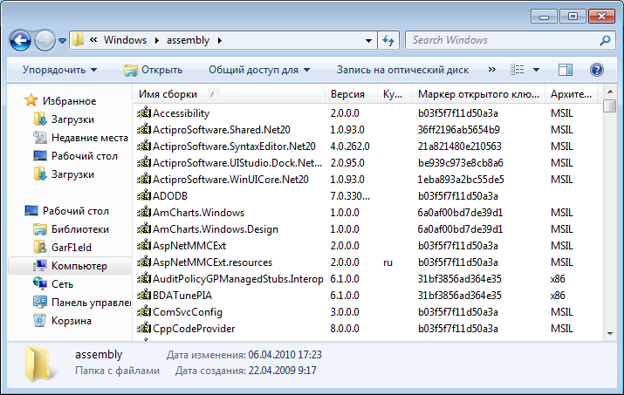
Task: Click icon of ComSvcConfig assembly
Action: coord(144,311)
